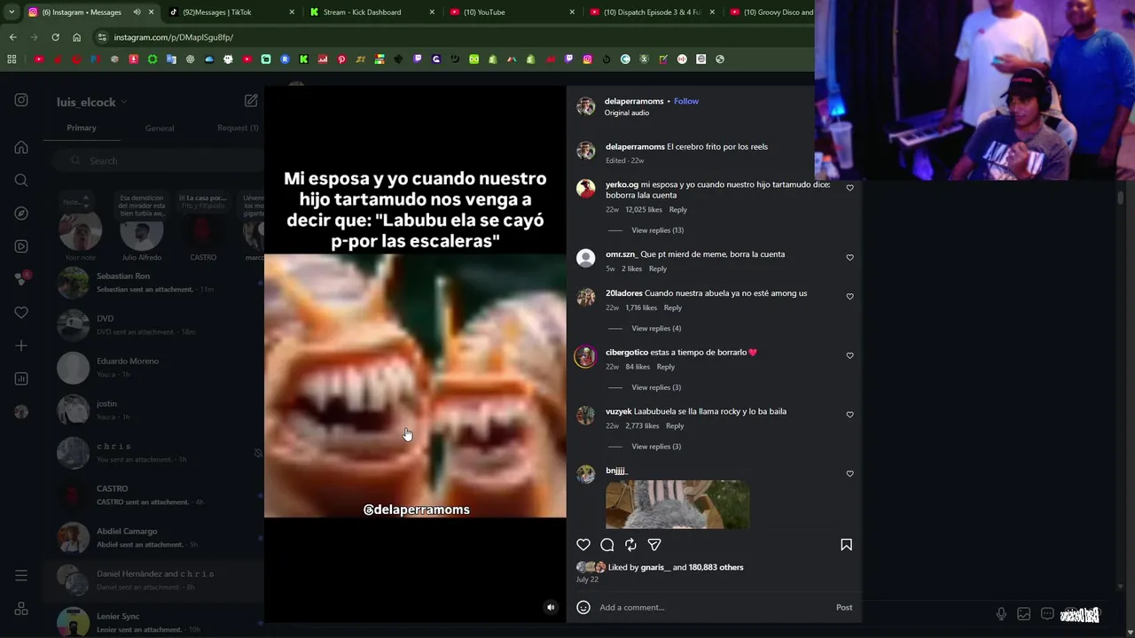Open gnaris__ profile in likes line
The image size is (1135, 638).
655,567
